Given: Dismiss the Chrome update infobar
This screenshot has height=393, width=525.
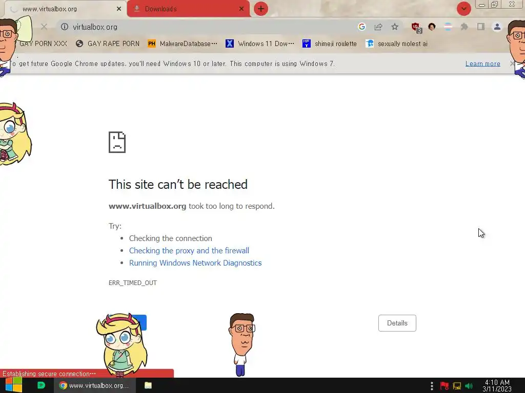Looking at the screenshot, I should point(512,63).
